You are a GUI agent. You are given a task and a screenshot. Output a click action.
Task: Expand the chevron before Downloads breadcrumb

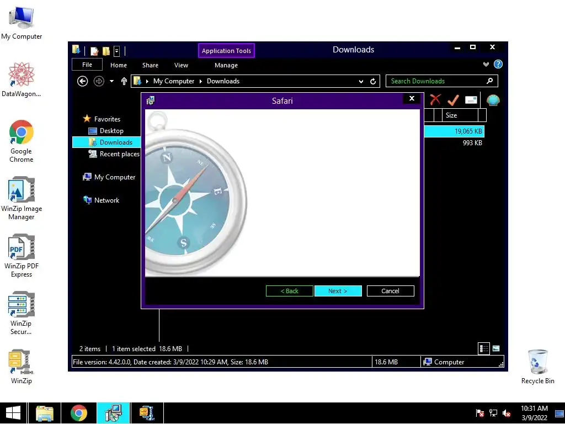point(201,81)
